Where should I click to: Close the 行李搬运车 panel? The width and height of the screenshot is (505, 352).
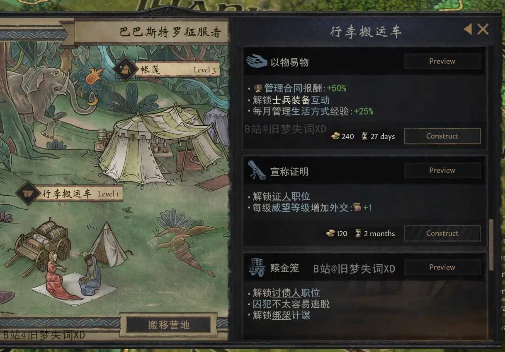coord(483,29)
